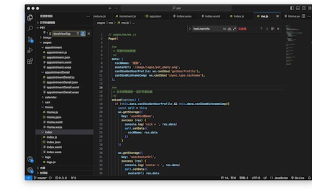Close the me.js editor tab
Image resolution: width=312 pixels, height=195 pixels.
tap(277, 16)
